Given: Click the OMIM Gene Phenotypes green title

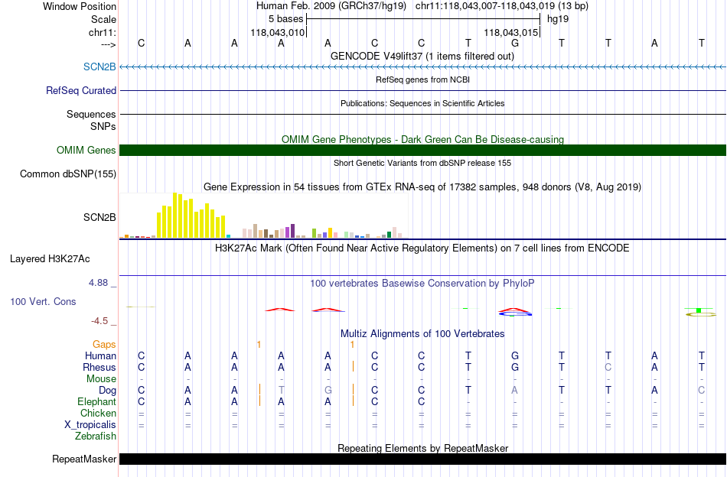Looking at the screenshot, I should coord(423,139).
